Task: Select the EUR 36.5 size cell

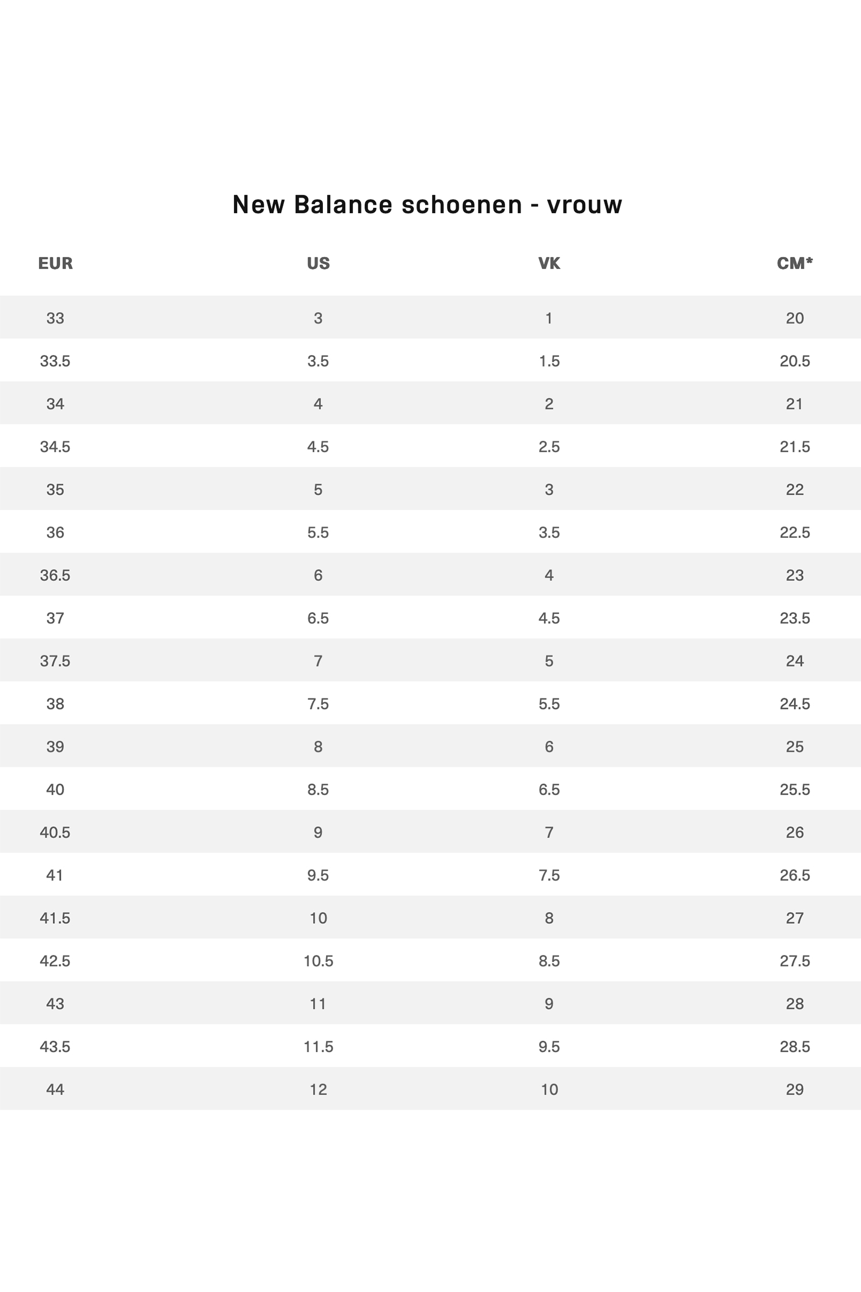Action: pyautogui.click(x=55, y=575)
